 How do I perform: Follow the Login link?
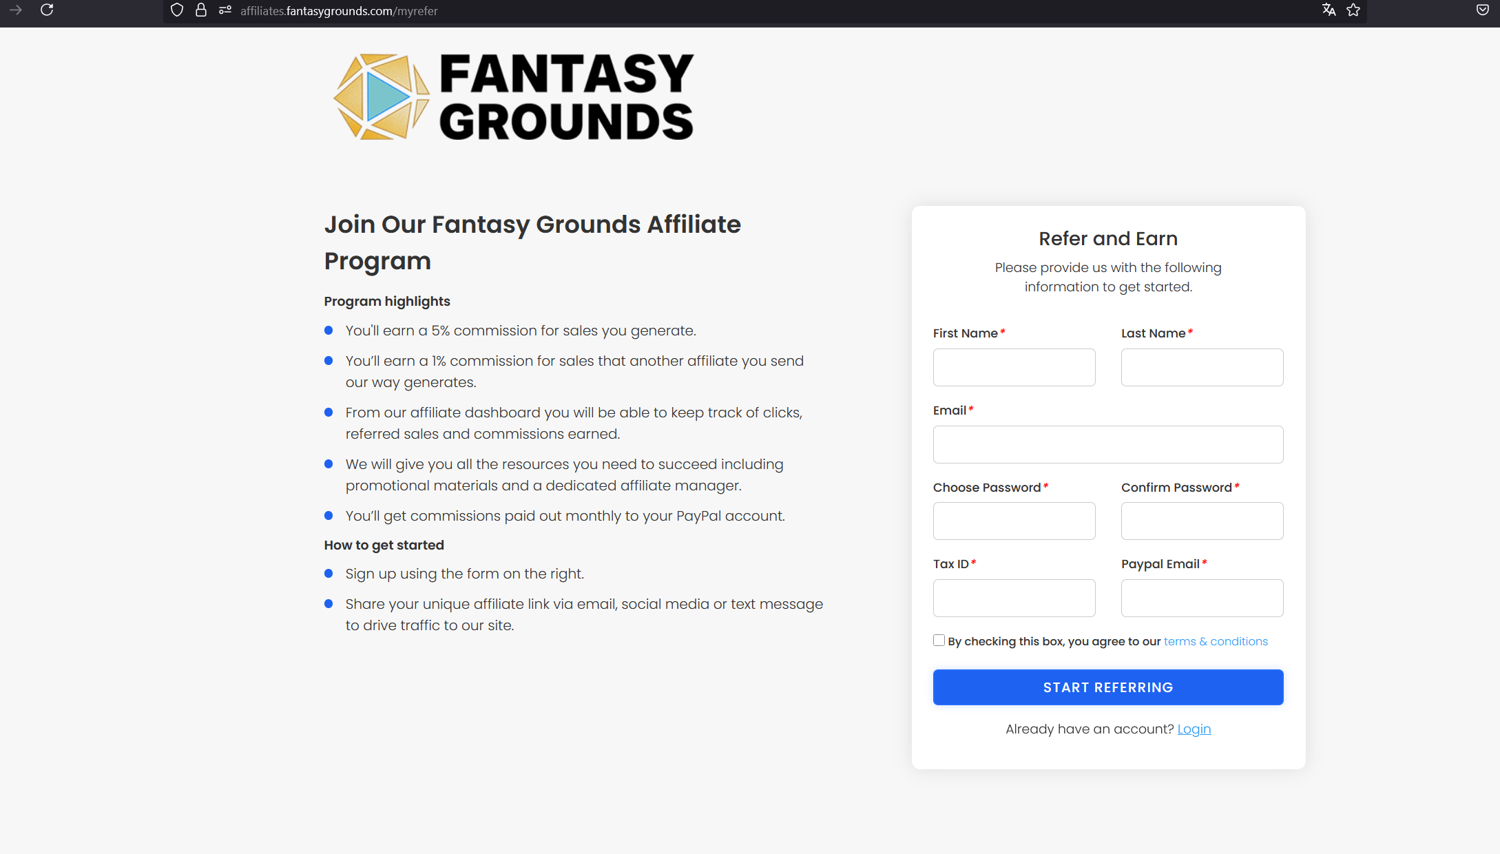[x=1194, y=729]
